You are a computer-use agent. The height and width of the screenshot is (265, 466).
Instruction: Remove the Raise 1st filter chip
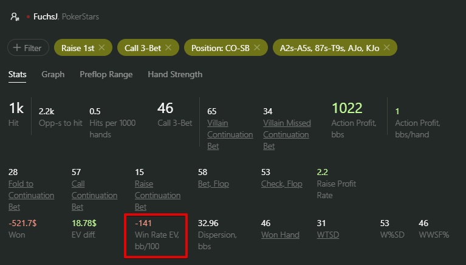point(101,47)
